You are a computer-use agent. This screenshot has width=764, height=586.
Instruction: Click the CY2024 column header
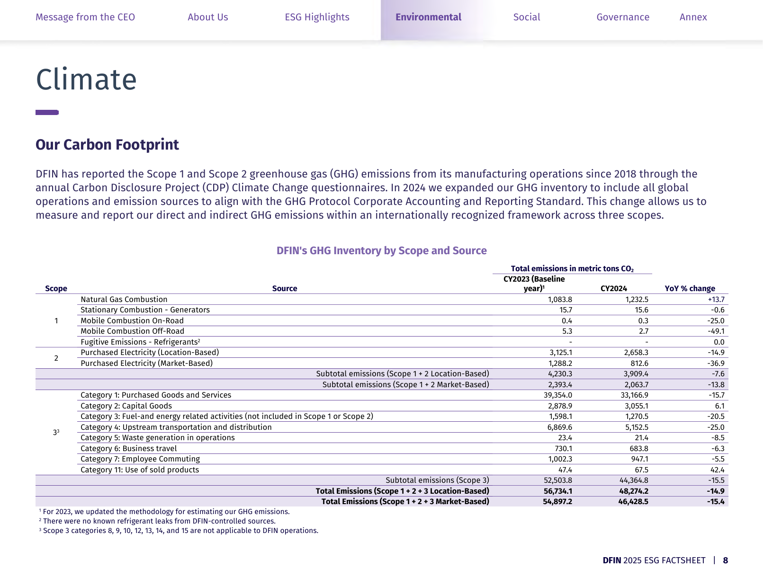[614, 289]
